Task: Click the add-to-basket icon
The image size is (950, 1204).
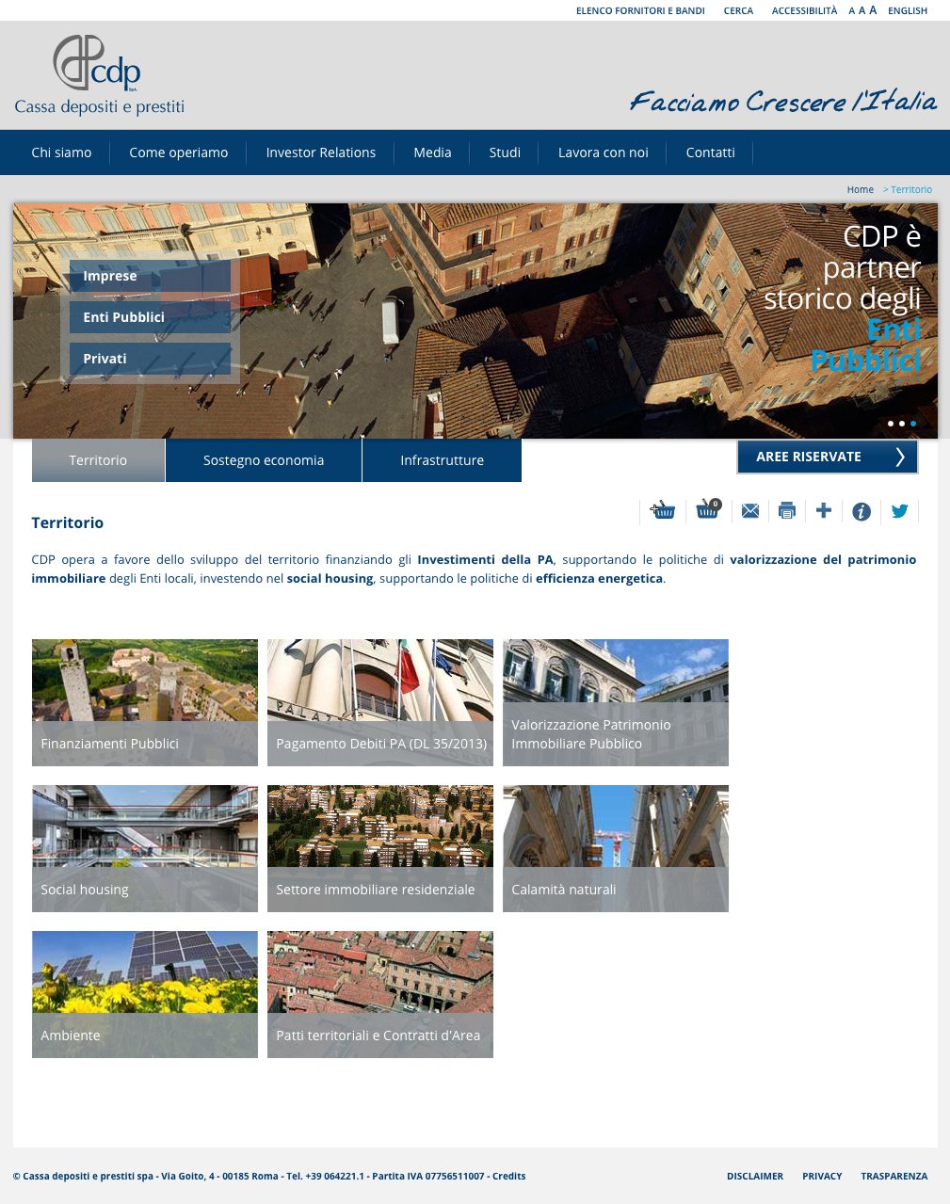Action: click(x=663, y=510)
